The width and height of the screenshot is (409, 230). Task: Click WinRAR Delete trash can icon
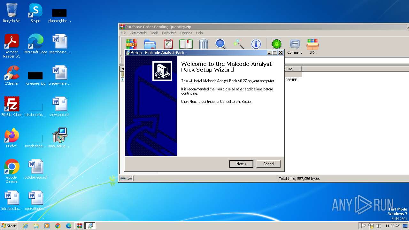pyautogui.click(x=204, y=44)
